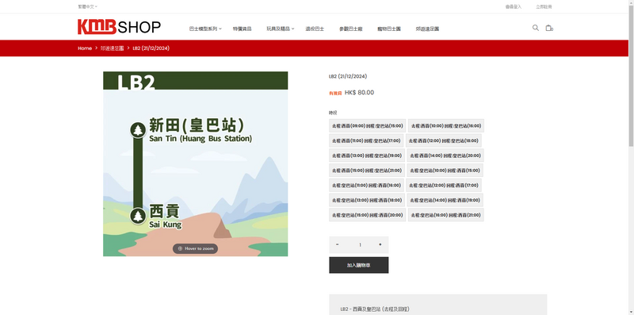
Task: Open the search magnifier icon
Action: 536,28
